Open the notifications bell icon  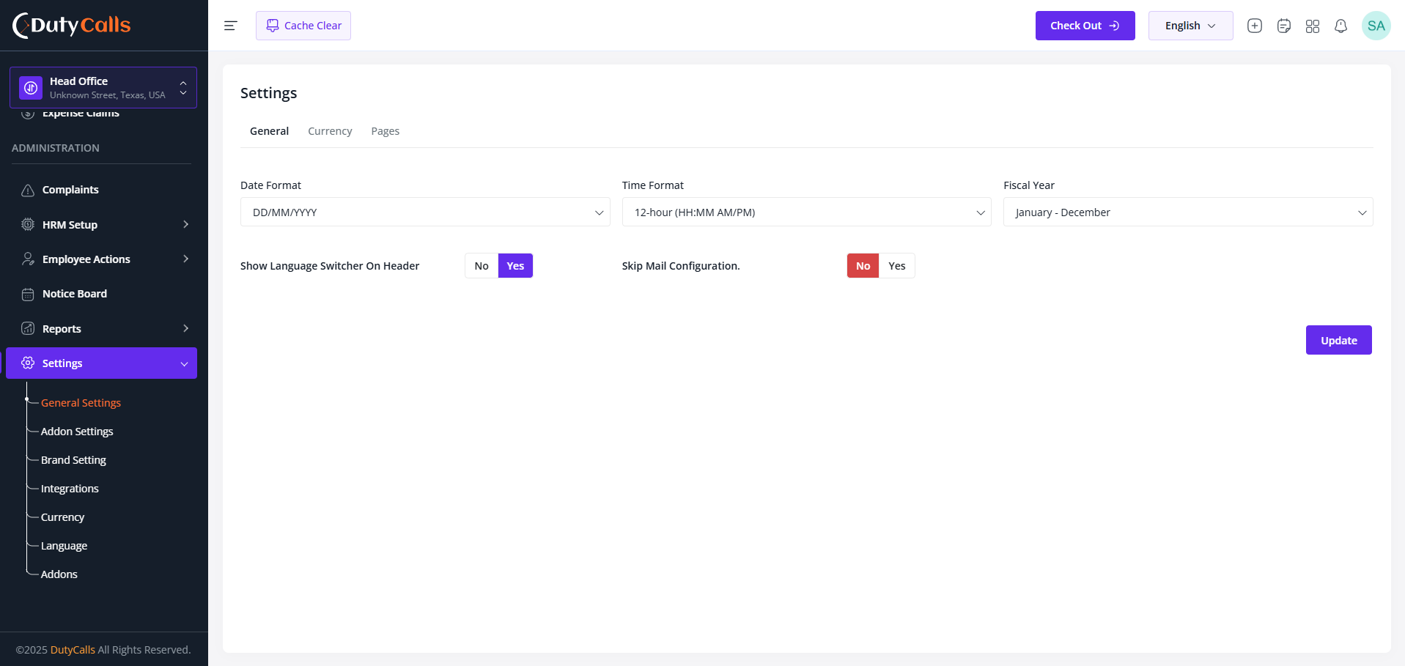coord(1341,26)
